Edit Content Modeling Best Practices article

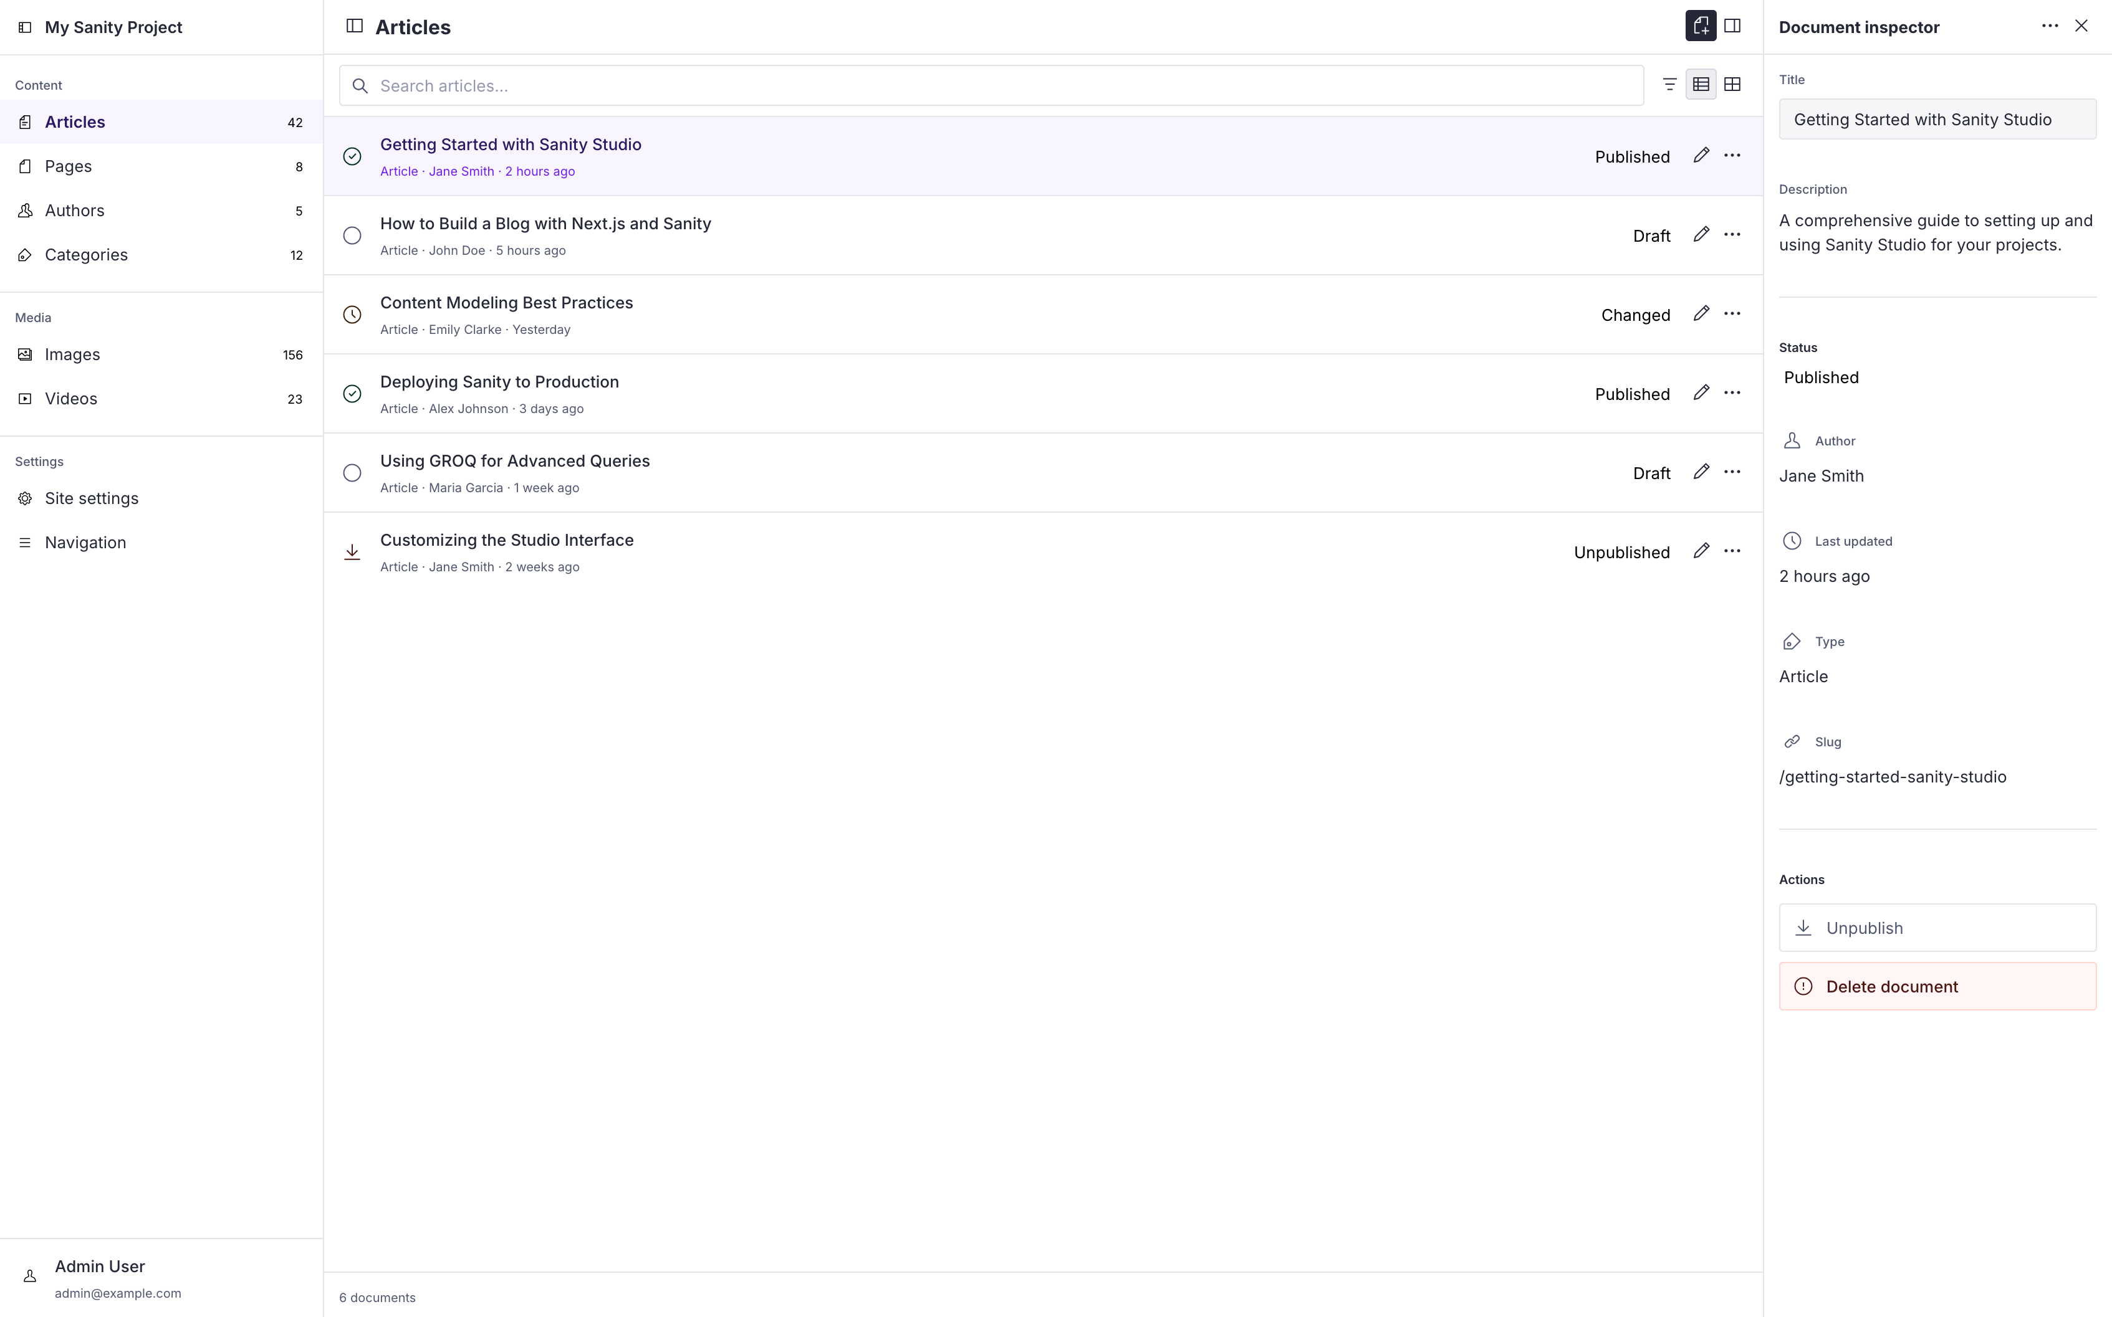[x=1701, y=315]
